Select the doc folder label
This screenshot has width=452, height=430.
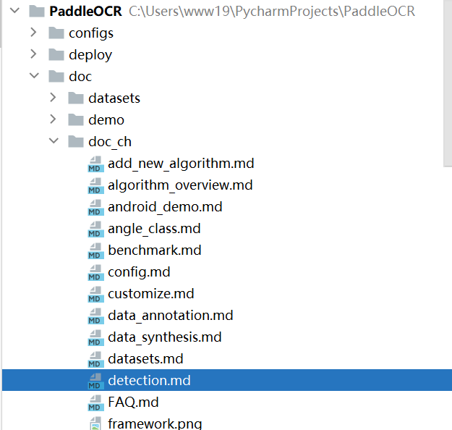tap(80, 77)
